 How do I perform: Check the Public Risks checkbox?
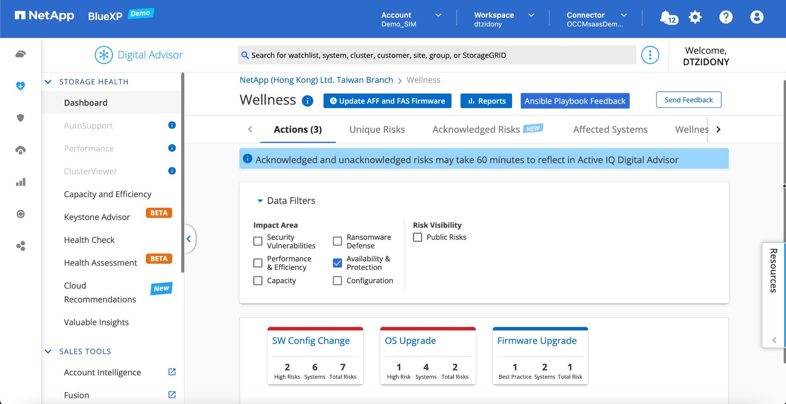coord(418,237)
